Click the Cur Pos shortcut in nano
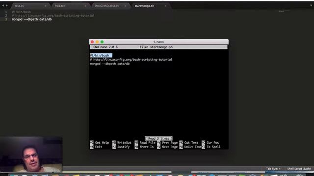The width and height of the screenshot is (314, 176). [210, 142]
